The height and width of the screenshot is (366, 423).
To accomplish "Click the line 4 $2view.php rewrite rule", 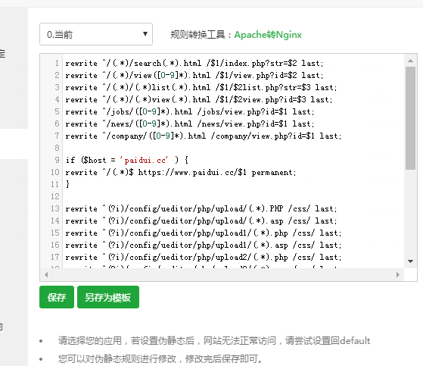I will point(199,100).
